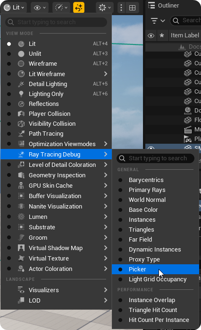Image resolution: width=201 pixels, height=330 pixels.
Task: Open the performance scalability dropdown in the toolbar
Action: coord(61,8)
